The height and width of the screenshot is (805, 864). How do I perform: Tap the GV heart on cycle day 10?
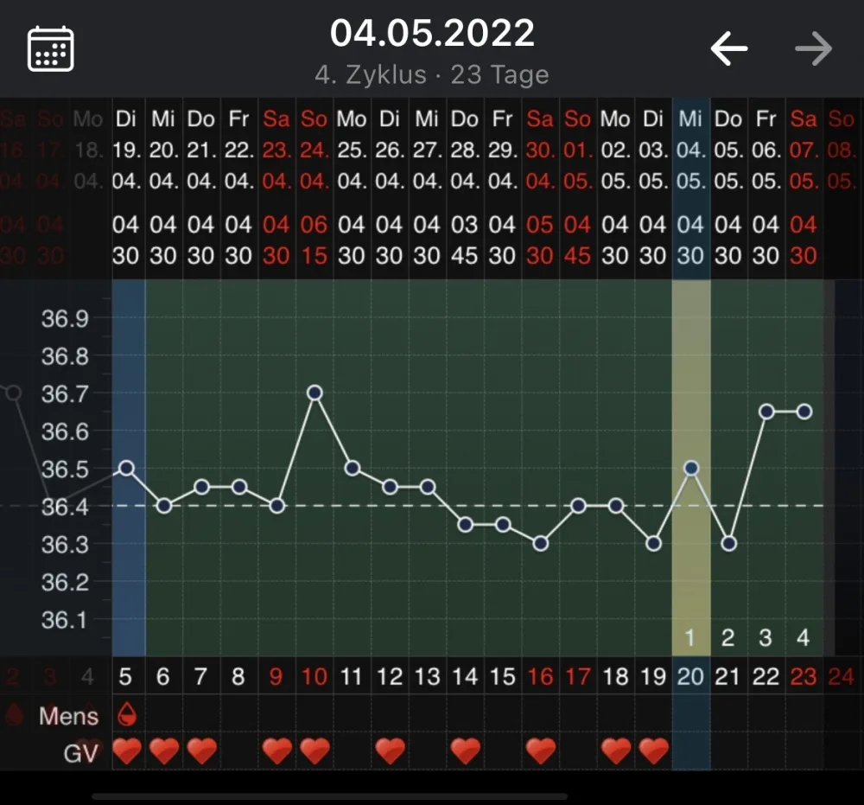314,751
